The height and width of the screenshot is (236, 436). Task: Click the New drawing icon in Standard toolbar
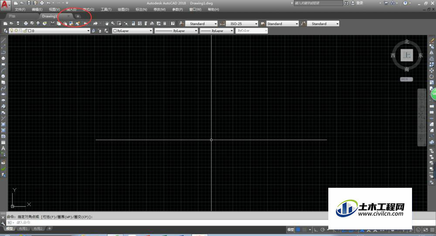[x=5, y=23]
